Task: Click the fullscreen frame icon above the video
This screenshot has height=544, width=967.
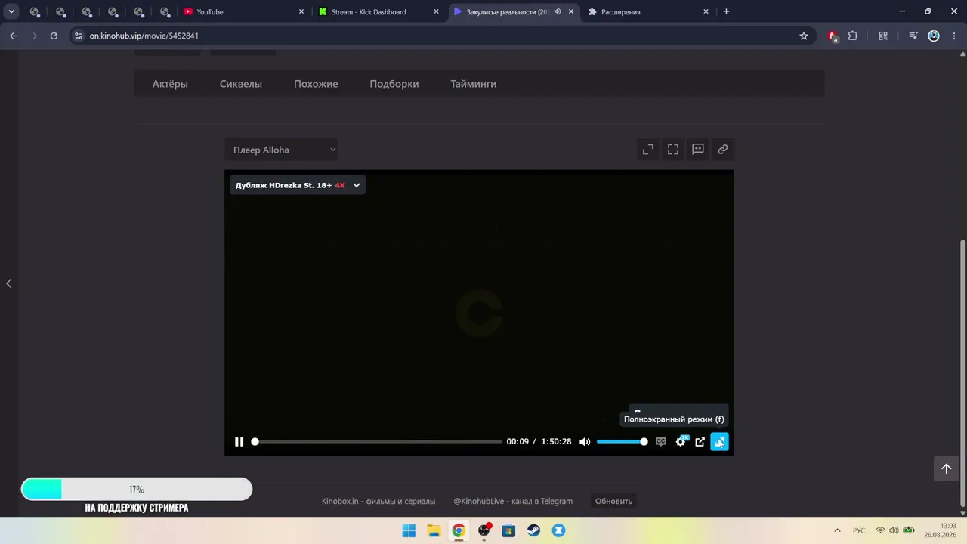Action: tap(673, 150)
